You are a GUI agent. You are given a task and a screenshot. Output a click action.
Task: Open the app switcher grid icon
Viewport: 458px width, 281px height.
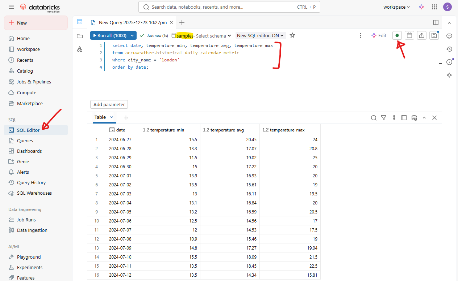pos(434,7)
